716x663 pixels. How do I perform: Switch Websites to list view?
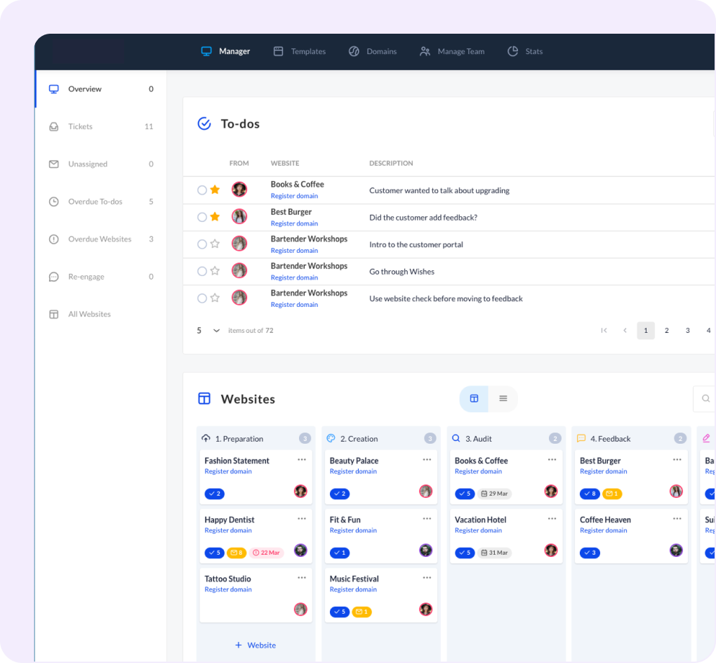pyautogui.click(x=503, y=398)
